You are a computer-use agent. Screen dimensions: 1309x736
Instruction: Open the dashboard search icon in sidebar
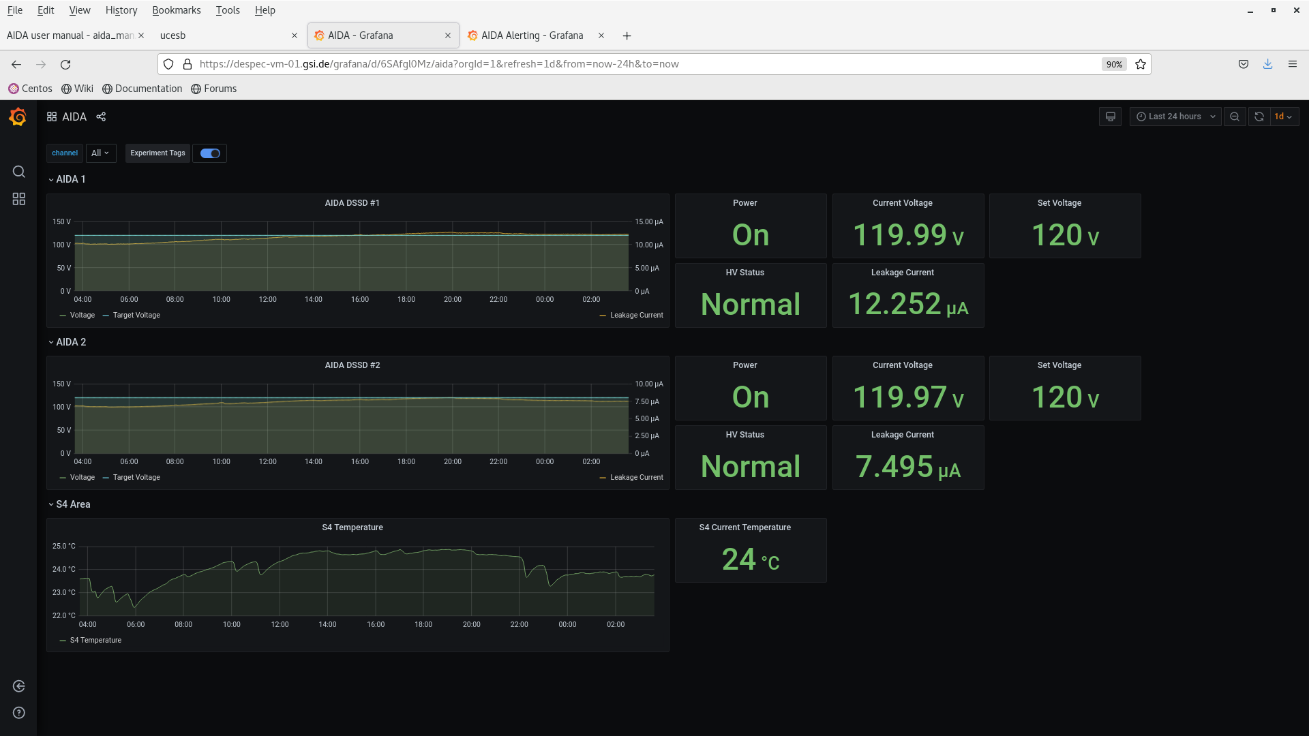(x=18, y=172)
